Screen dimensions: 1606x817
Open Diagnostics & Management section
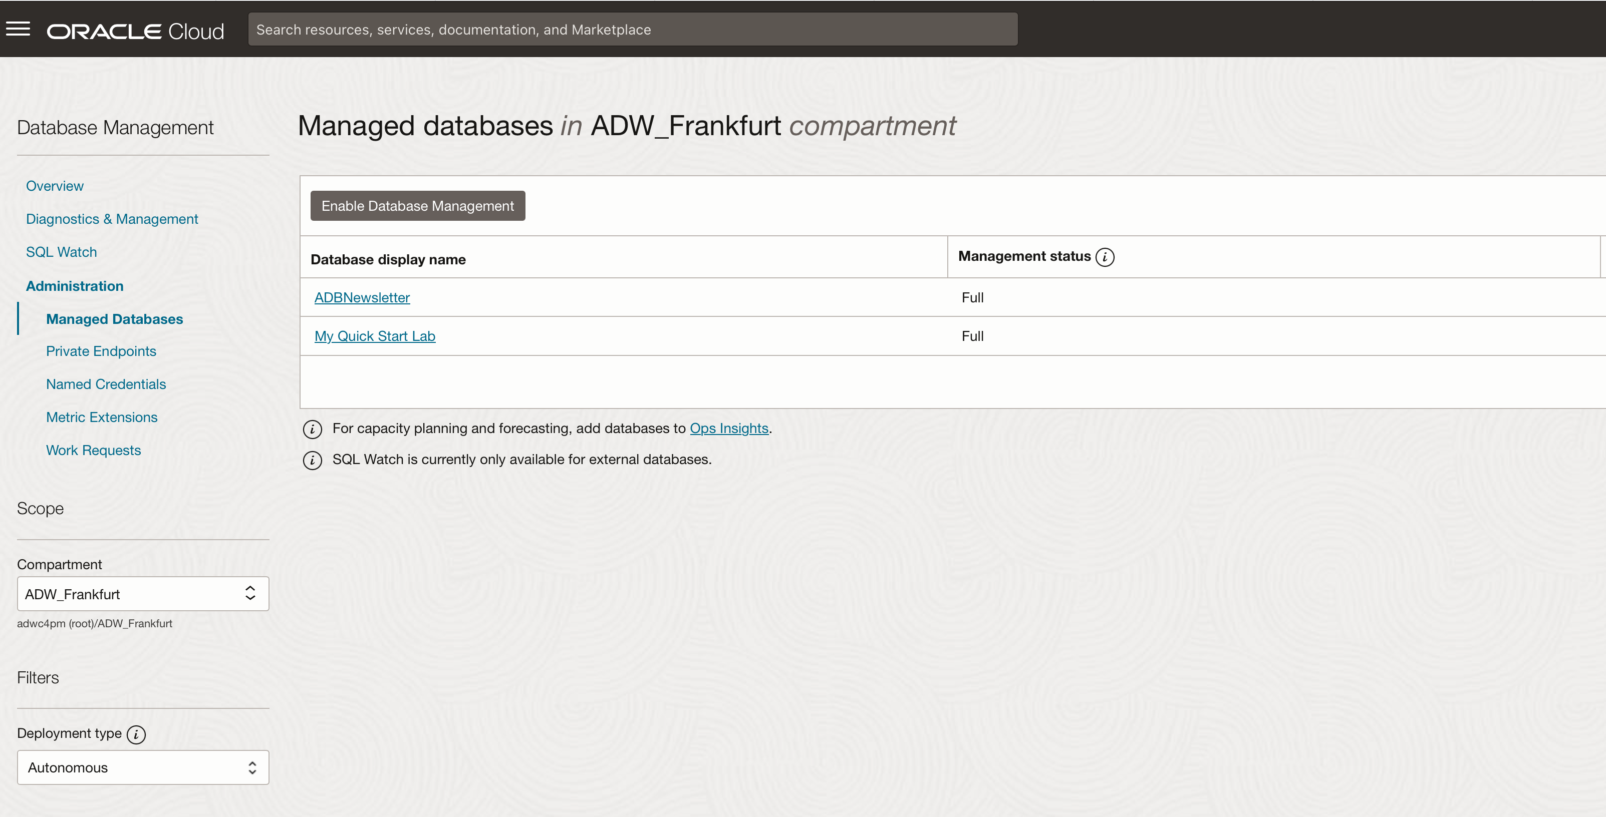point(112,219)
